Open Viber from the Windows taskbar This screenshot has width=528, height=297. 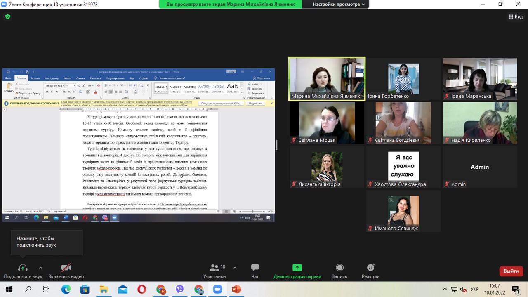pyautogui.click(x=179, y=289)
